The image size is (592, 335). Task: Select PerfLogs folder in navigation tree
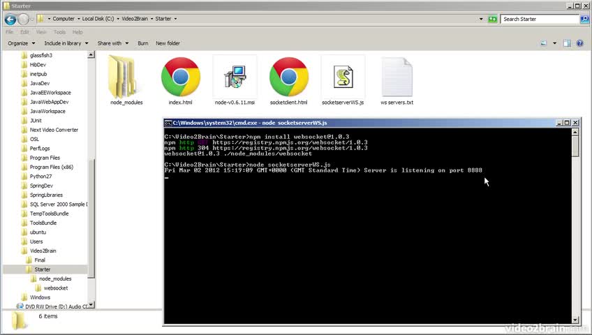click(x=40, y=149)
